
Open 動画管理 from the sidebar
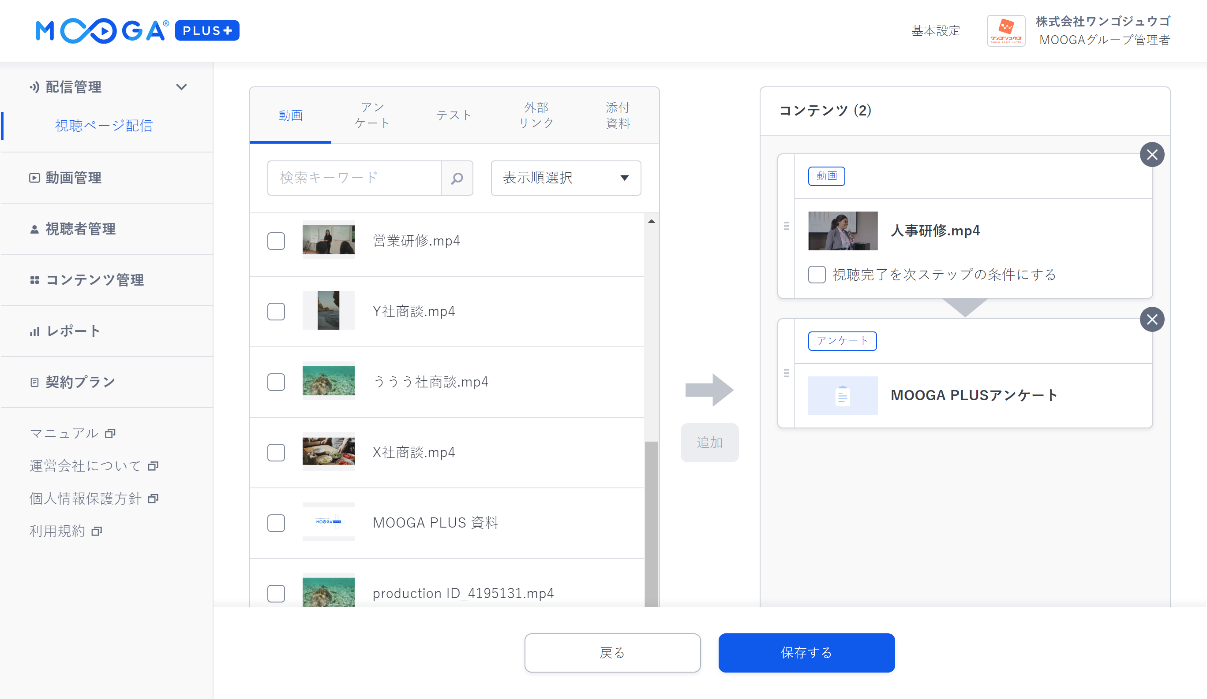click(x=73, y=178)
